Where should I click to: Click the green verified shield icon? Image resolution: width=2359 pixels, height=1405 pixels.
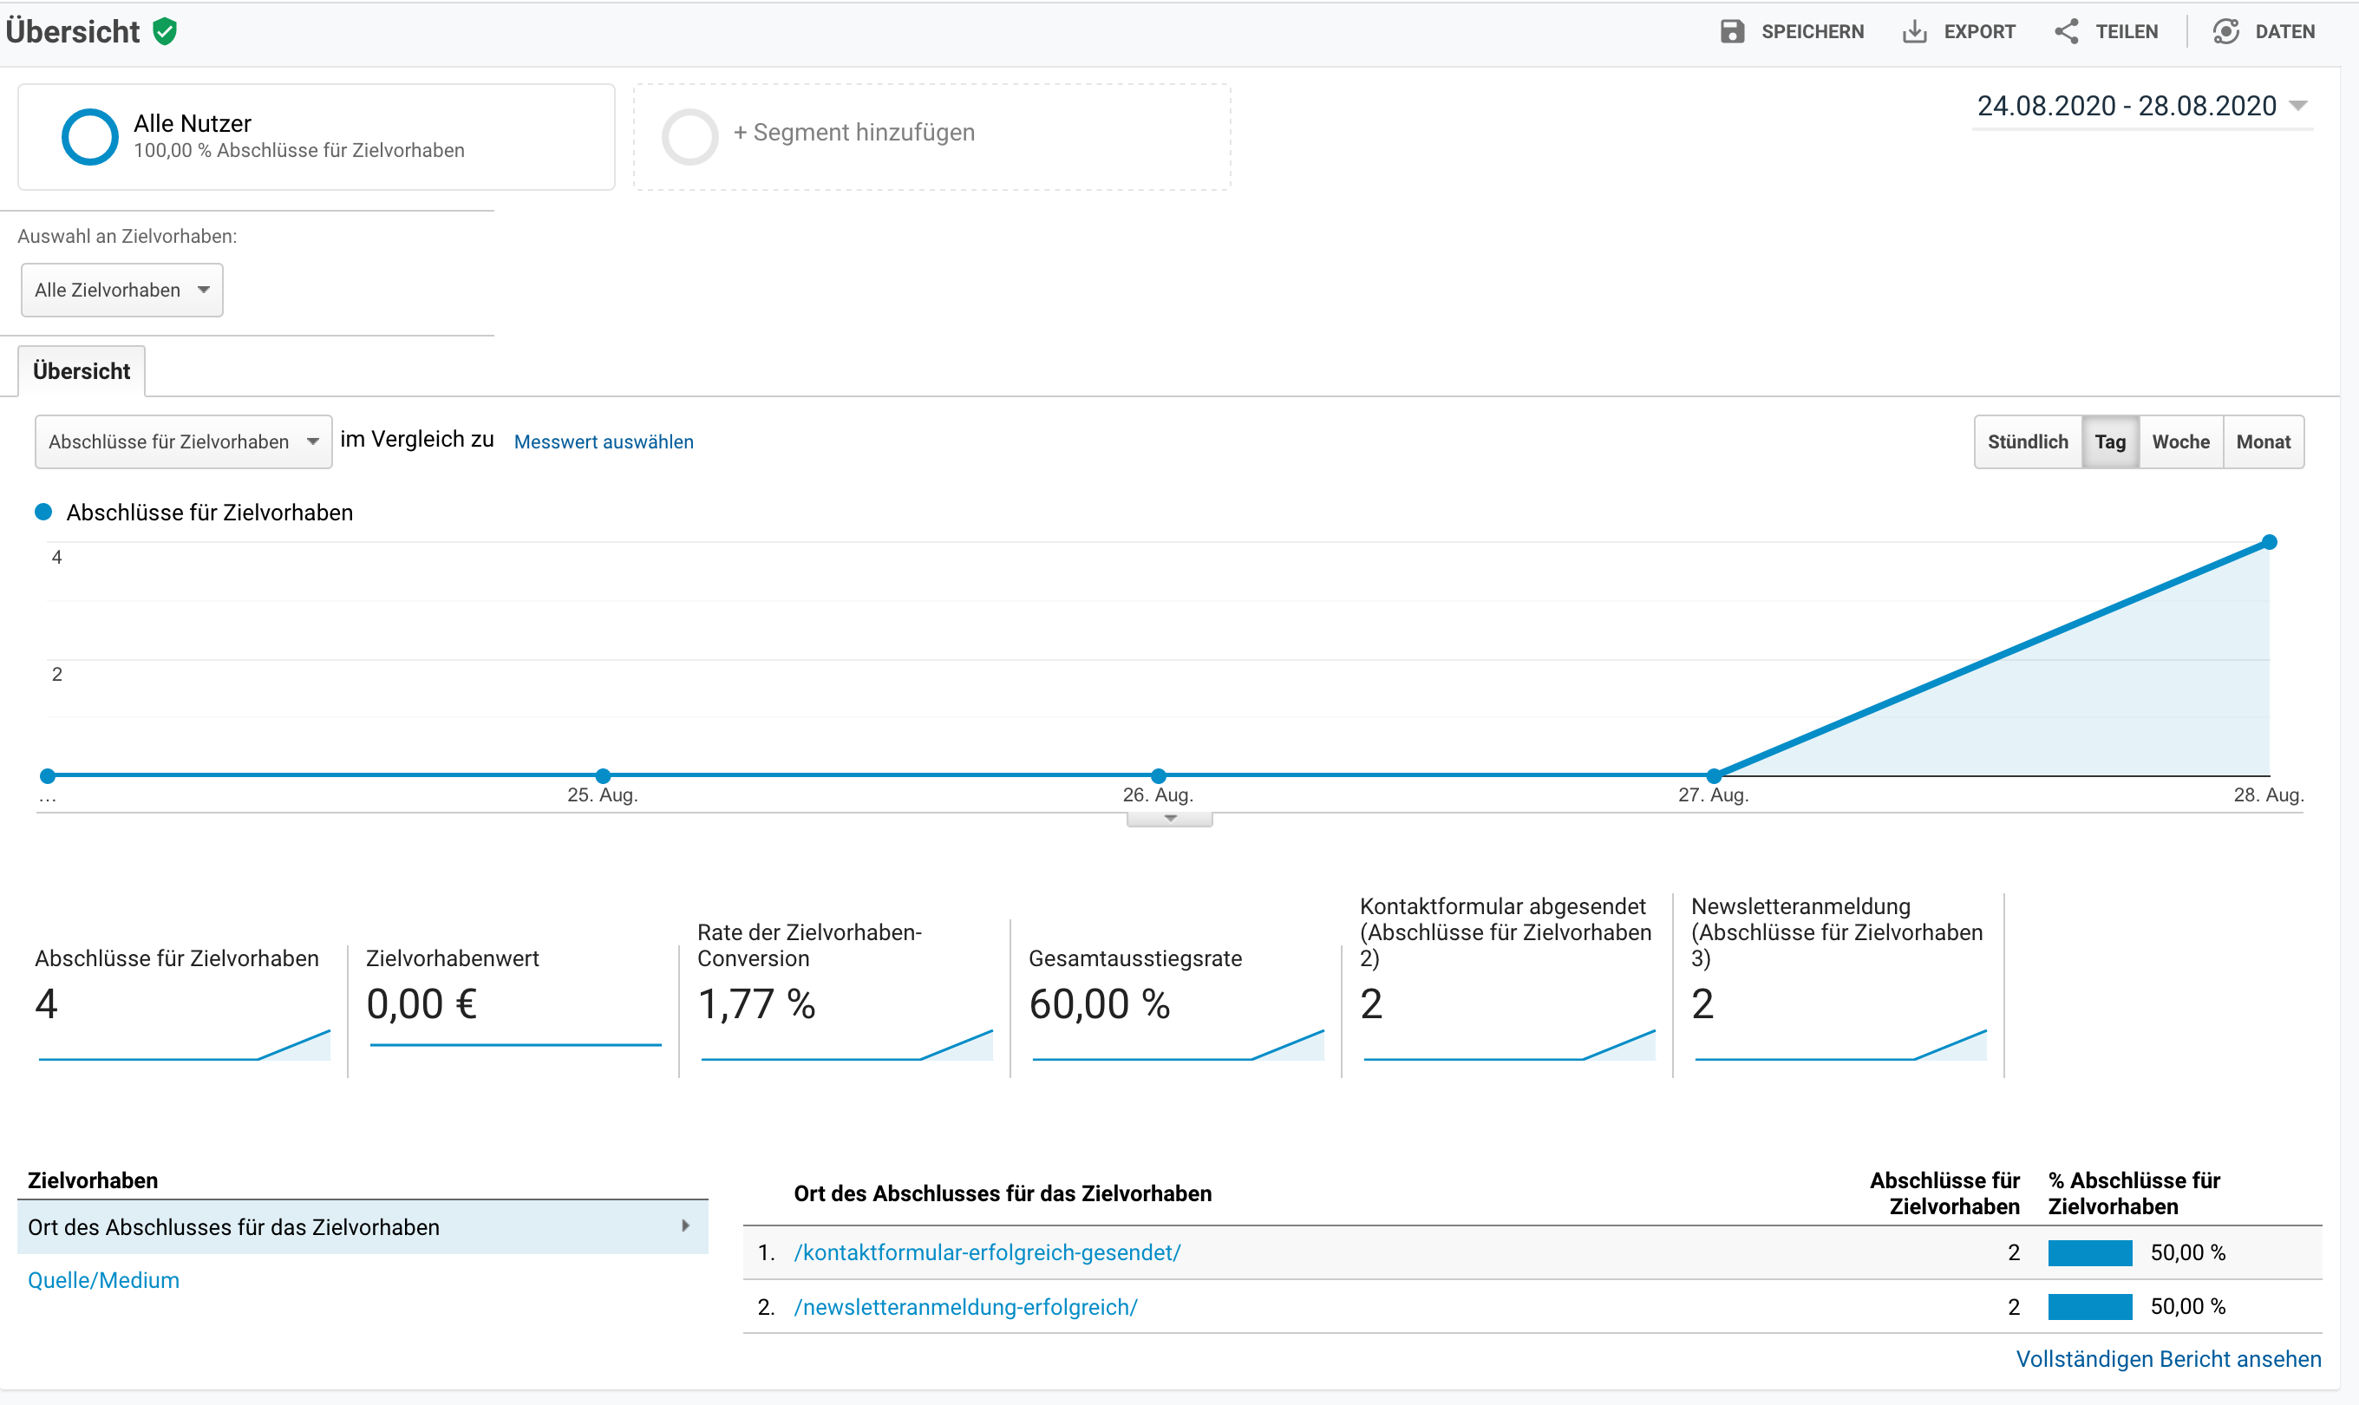point(165,31)
